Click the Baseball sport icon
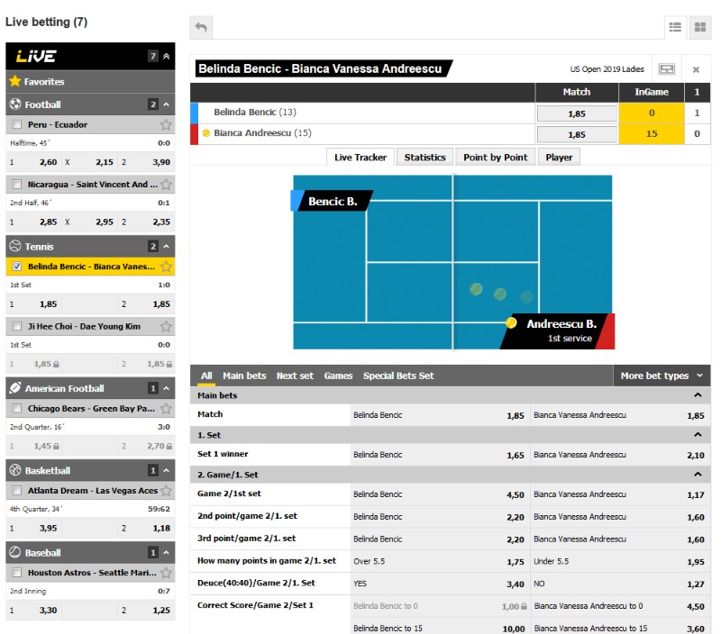The width and height of the screenshot is (721, 634). 15,552
